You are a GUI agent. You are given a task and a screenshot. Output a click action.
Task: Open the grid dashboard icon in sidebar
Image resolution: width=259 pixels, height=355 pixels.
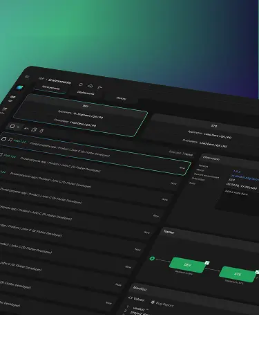(12, 97)
